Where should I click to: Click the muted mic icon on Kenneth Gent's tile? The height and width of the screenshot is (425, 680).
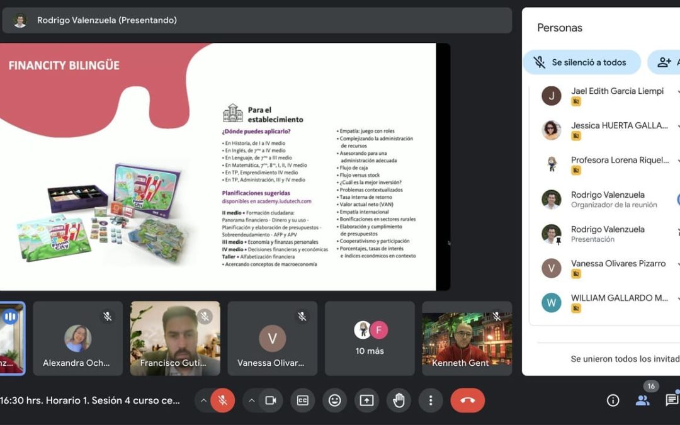point(497,317)
